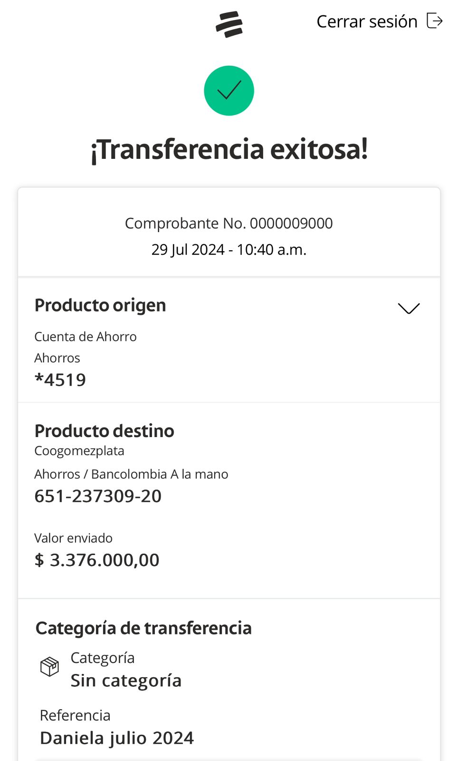The height and width of the screenshot is (761, 458).
Task: Click the package category icon
Action: coord(49,666)
